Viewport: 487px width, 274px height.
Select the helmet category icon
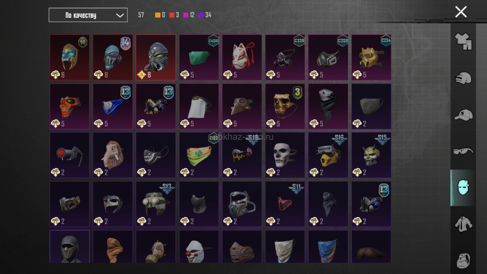[463, 78]
